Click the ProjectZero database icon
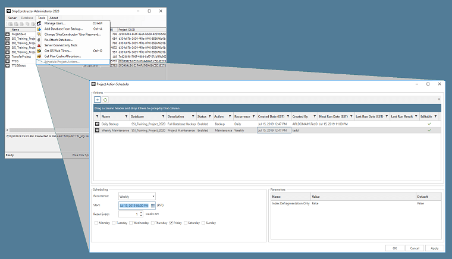 [x=8, y=34]
